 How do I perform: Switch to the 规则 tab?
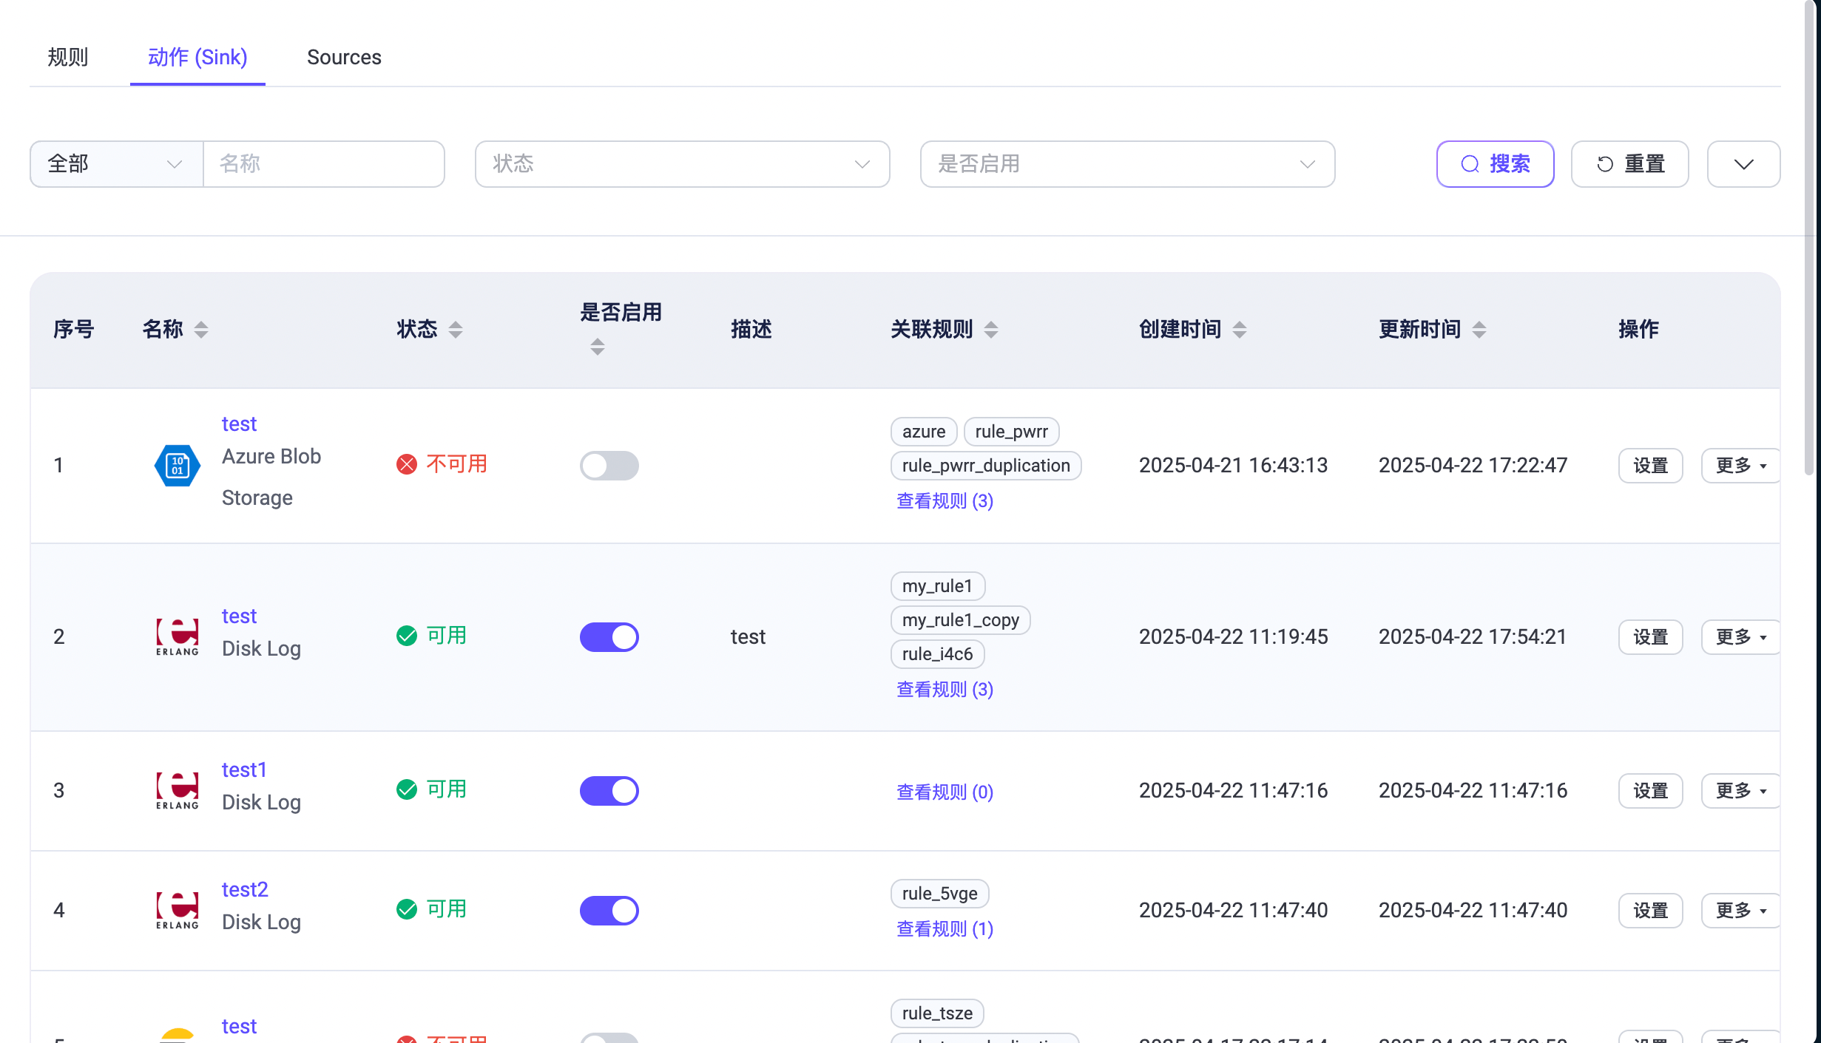point(68,57)
